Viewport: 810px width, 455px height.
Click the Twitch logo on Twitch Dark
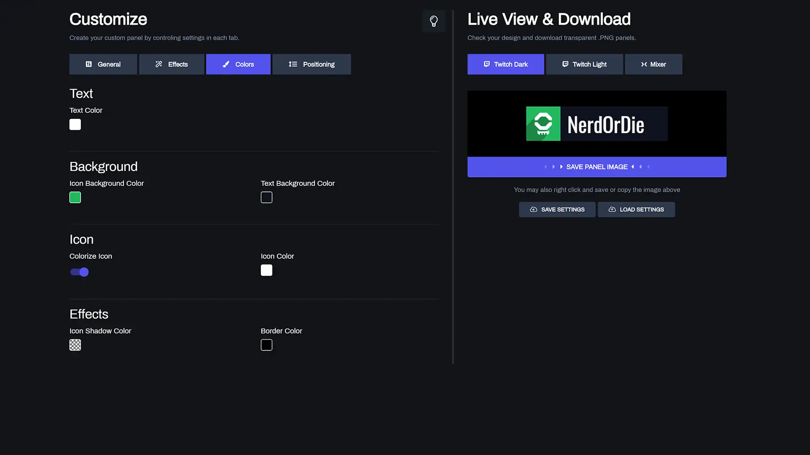tap(487, 64)
